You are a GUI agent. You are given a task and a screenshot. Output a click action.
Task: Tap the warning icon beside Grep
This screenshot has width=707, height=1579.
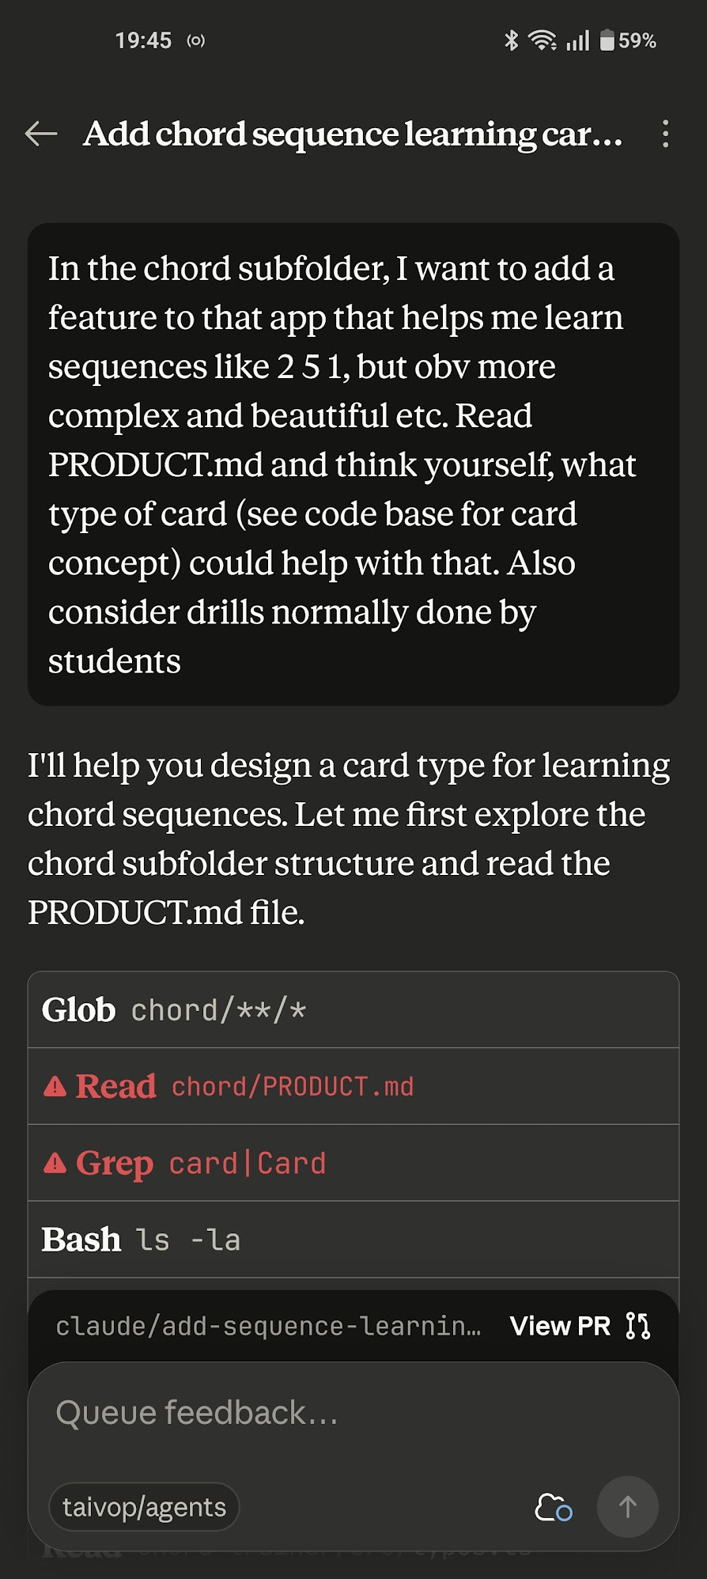click(x=55, y=1163)
